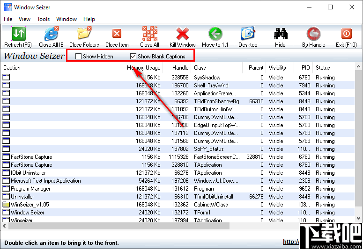Click the PID value 7940
Image resolution: width=363 pixels, height=249 pixels.
(x=304, y=85)
